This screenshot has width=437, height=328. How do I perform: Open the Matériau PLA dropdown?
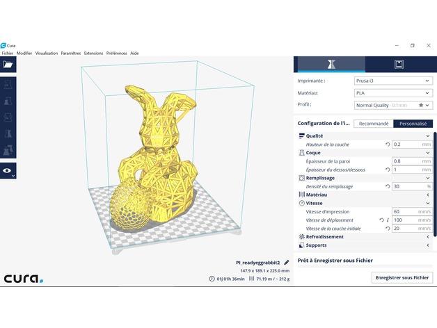(x=393, y=93)
